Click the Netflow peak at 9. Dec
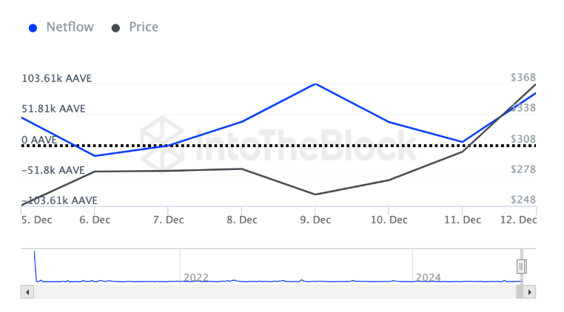 point(316,84)
